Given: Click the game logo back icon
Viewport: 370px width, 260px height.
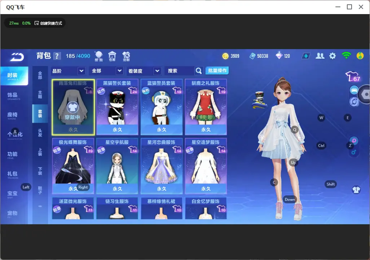Looking at the screenshot, I should tap(17, 57).
